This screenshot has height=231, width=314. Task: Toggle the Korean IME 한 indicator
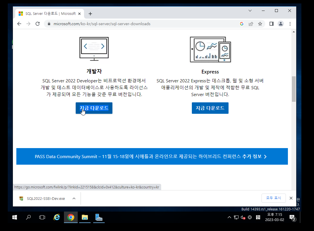coord(258,217)
